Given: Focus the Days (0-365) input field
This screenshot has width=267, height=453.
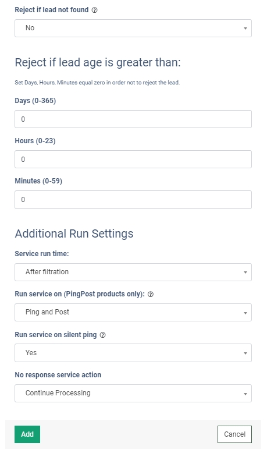Looking at the screenshot, I should pyautogui.click(x=133, y=119).
